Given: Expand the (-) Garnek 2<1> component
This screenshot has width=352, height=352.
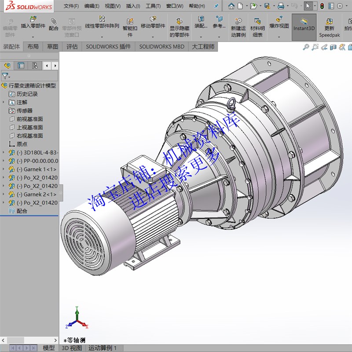Looking at the screenshot, I should point(4,194).
